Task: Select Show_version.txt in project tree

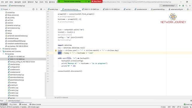Action: [13, 15]
